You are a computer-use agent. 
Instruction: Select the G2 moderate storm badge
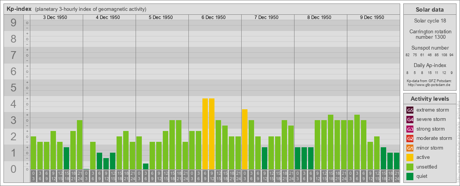pos(410,138)
